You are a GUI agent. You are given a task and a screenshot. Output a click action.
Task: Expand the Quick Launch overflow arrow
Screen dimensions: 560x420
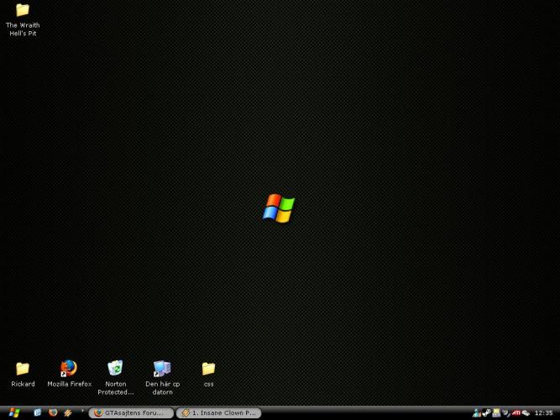coord(81,411)
